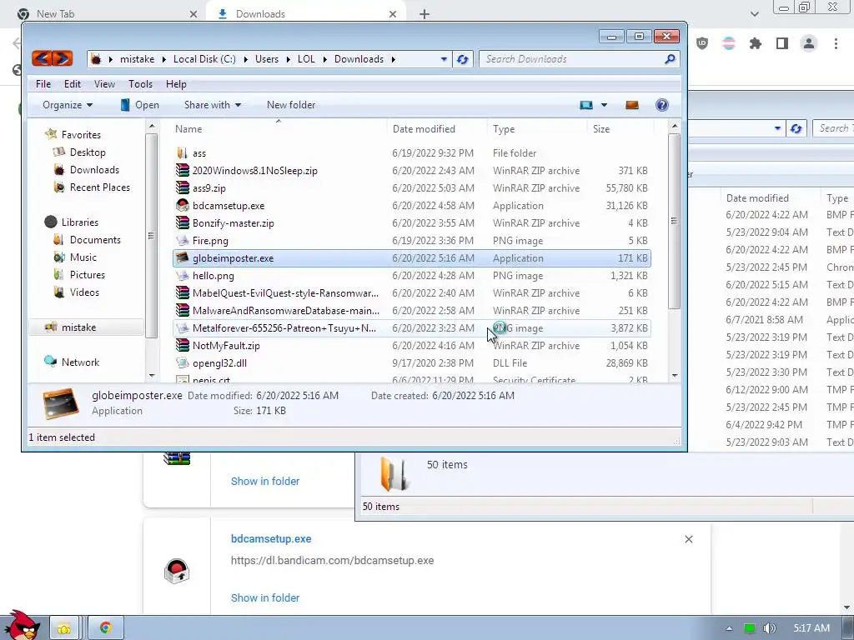Open the Edit menu

point(72,84)
